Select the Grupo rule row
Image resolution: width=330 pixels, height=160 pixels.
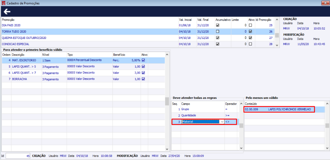[205, 109]
